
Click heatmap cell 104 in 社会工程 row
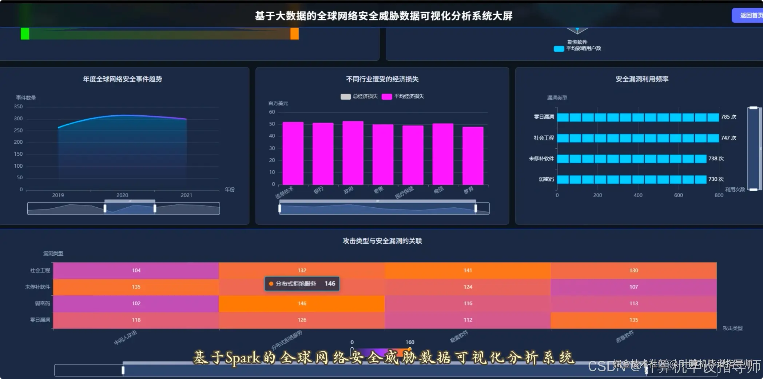point(136,271)
